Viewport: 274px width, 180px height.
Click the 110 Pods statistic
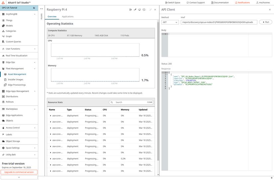(x=125, y=36)
